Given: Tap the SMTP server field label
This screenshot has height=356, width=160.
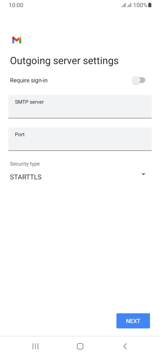Looking at the screenshot, I should [x=29, y=102].
